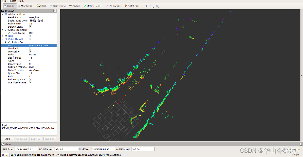303x157 pixels.
Task: Expand the Grid display item
Action: (x=3, y=36)
